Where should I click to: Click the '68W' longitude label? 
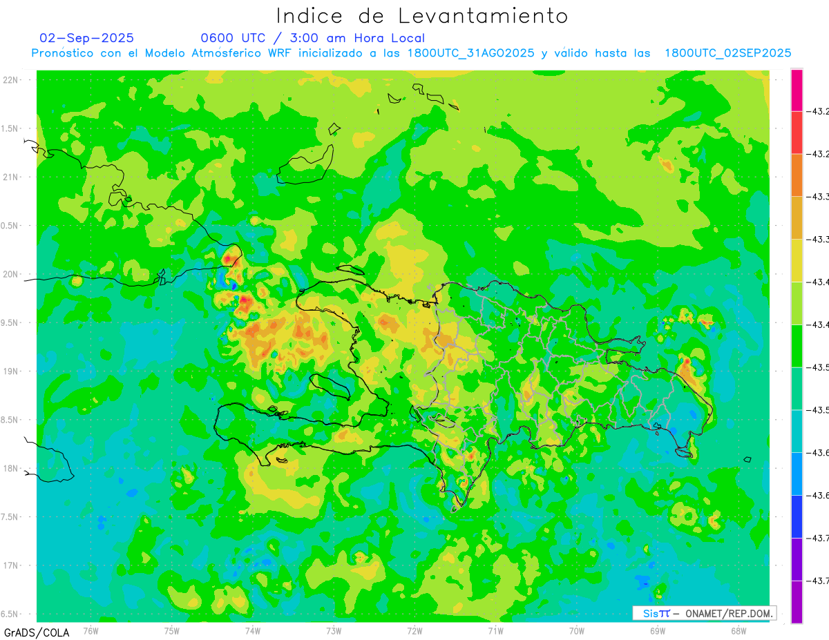739,630
